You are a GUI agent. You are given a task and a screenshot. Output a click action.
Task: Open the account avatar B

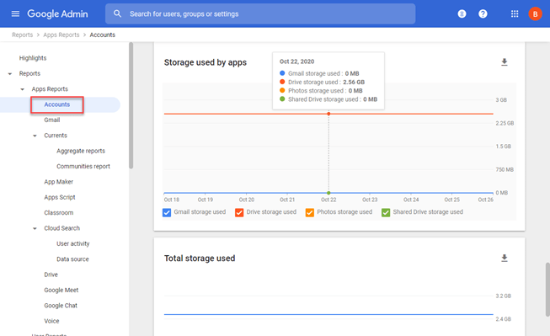coord(535,14)
